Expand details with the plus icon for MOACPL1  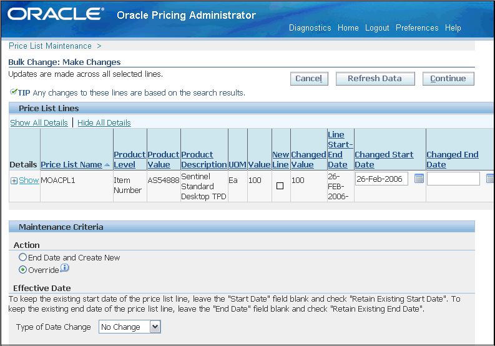[x=14, y=180]
